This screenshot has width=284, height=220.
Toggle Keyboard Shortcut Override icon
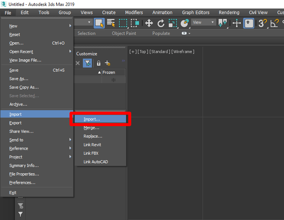tap(249, 23)
